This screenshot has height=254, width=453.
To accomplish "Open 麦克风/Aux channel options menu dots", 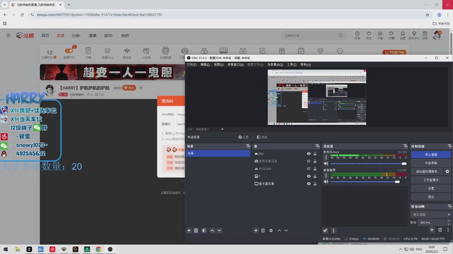I will pos(326,157).
